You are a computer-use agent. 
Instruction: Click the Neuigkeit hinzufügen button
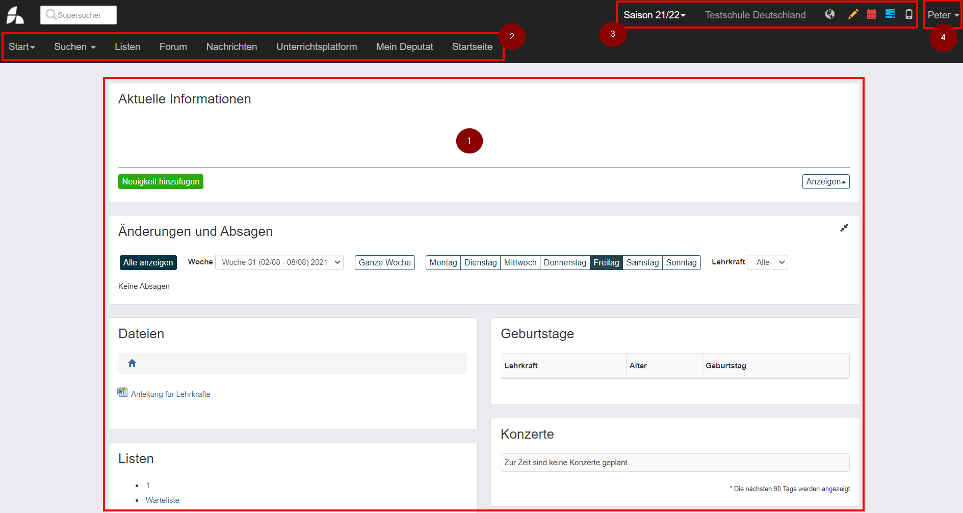(161, 182)
